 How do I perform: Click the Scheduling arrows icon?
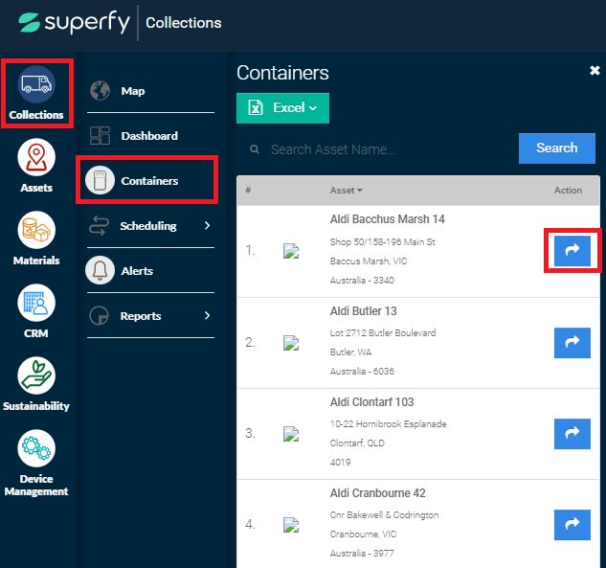tap(99, 226)
